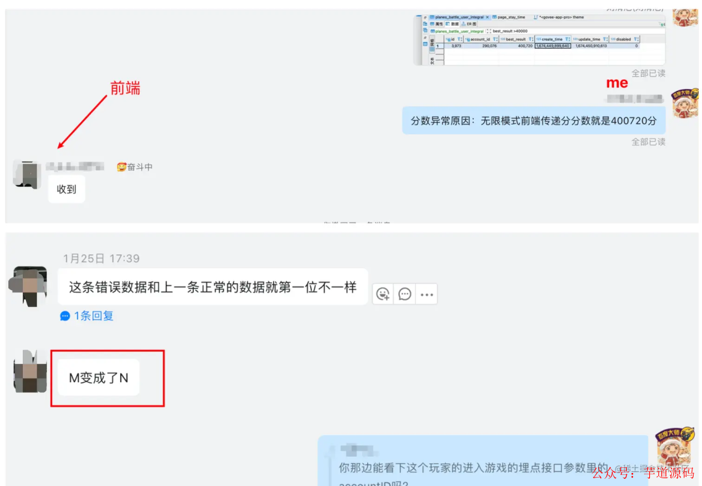Select message 'M变成了N'
702x486 pixels.
(99, 378)
